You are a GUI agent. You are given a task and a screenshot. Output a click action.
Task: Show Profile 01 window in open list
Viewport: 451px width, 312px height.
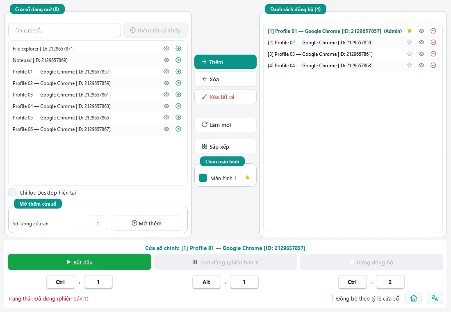166,71
